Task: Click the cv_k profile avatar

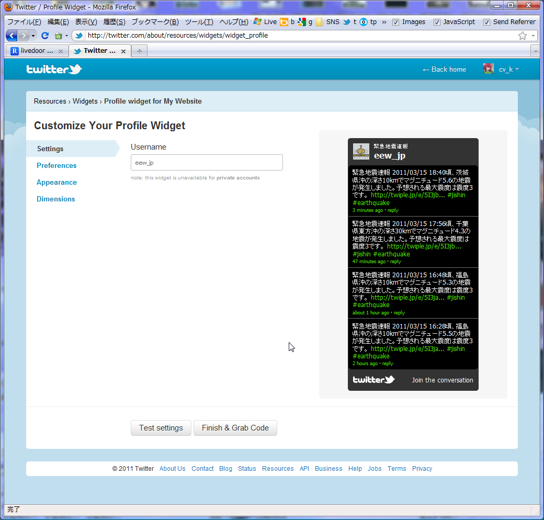Action: pyautogui.click(x=489, y=69)
